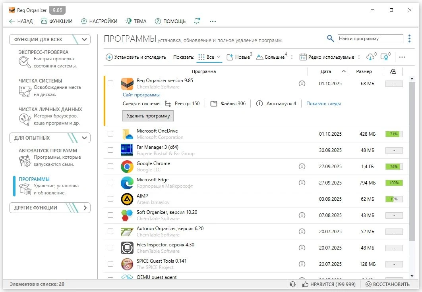Select the Far Manager 3 checkbox
The width and height of the screenshot is (422, 292).
coord(110,150)
